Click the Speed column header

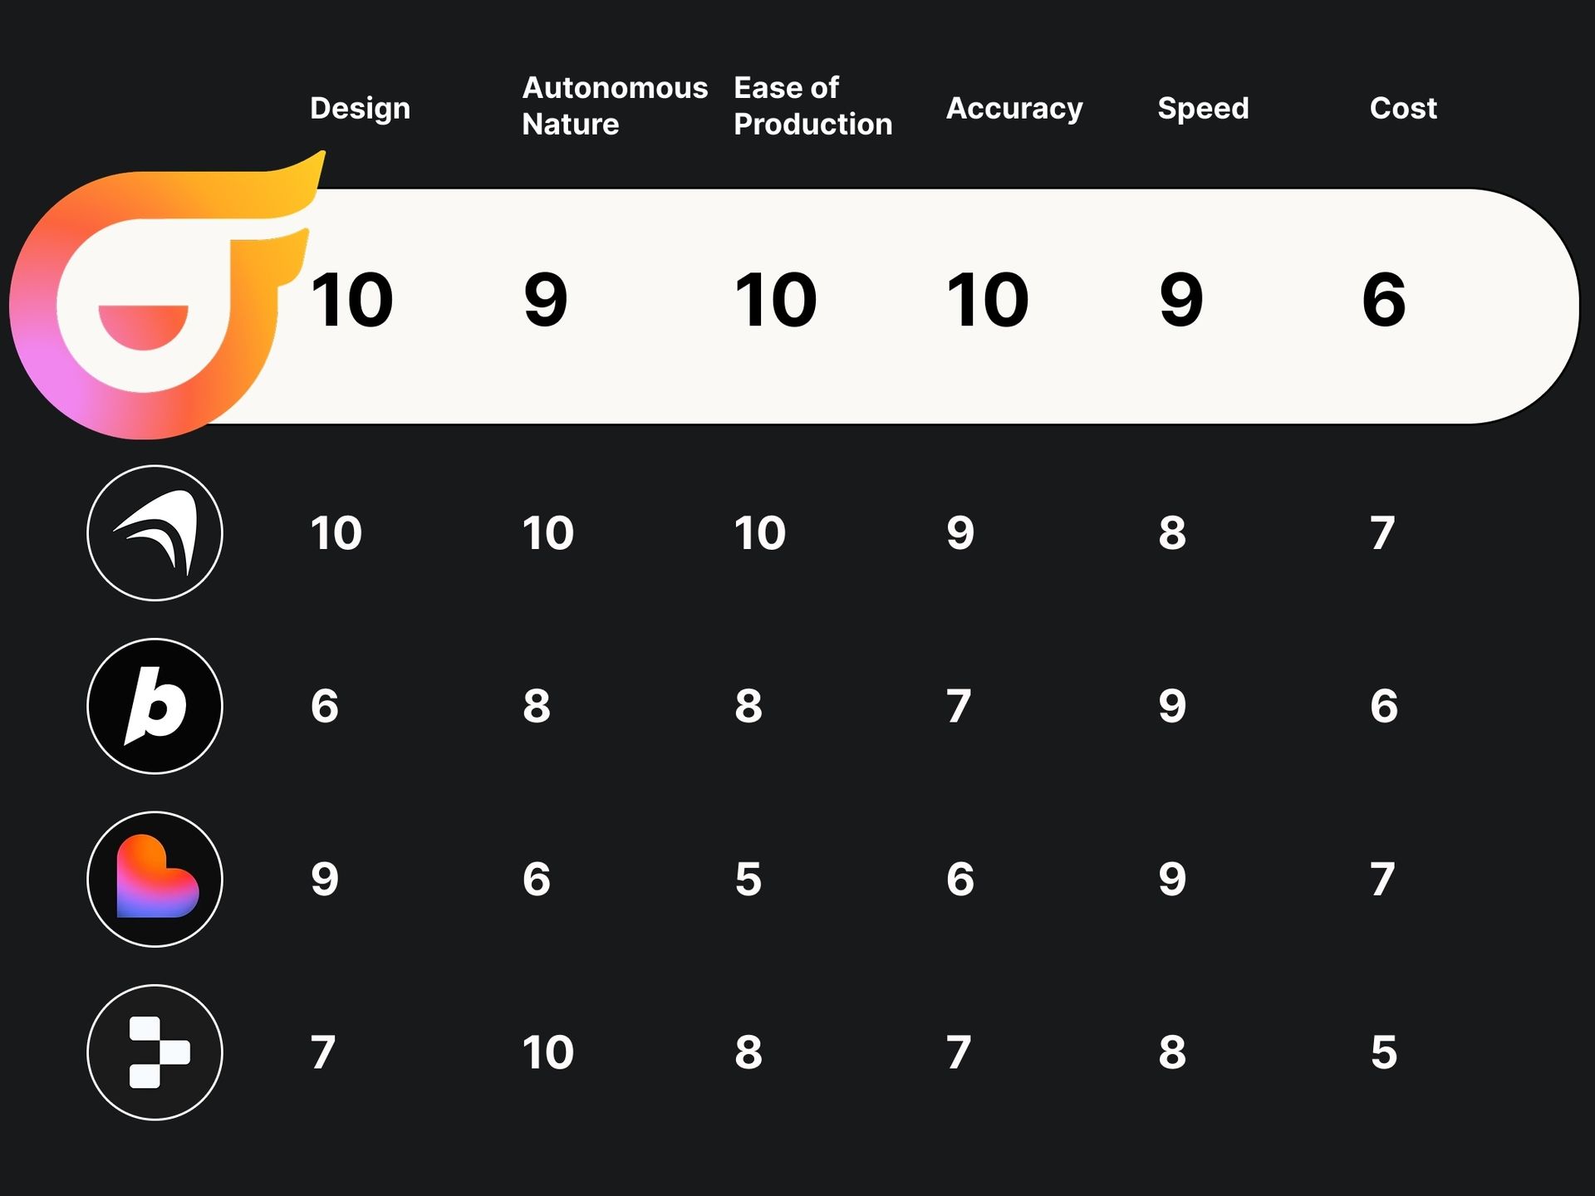click(x=1203, y=108)
